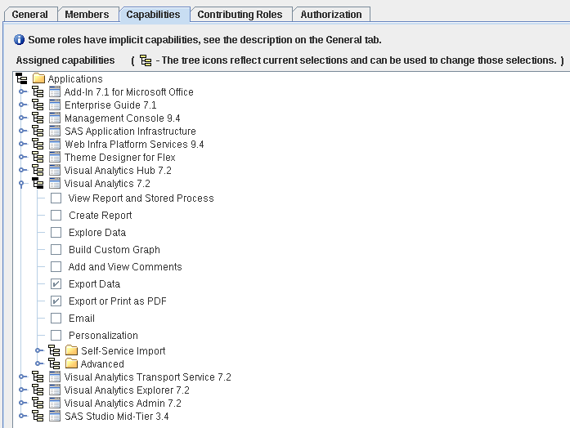Click the Self-Service Import folder icon

click(72, 350)
